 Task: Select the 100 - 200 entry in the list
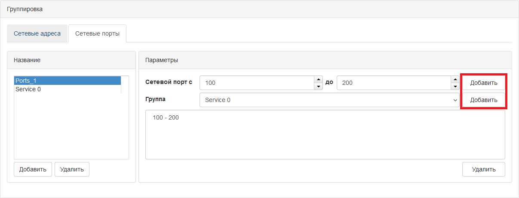coord(166,117)
